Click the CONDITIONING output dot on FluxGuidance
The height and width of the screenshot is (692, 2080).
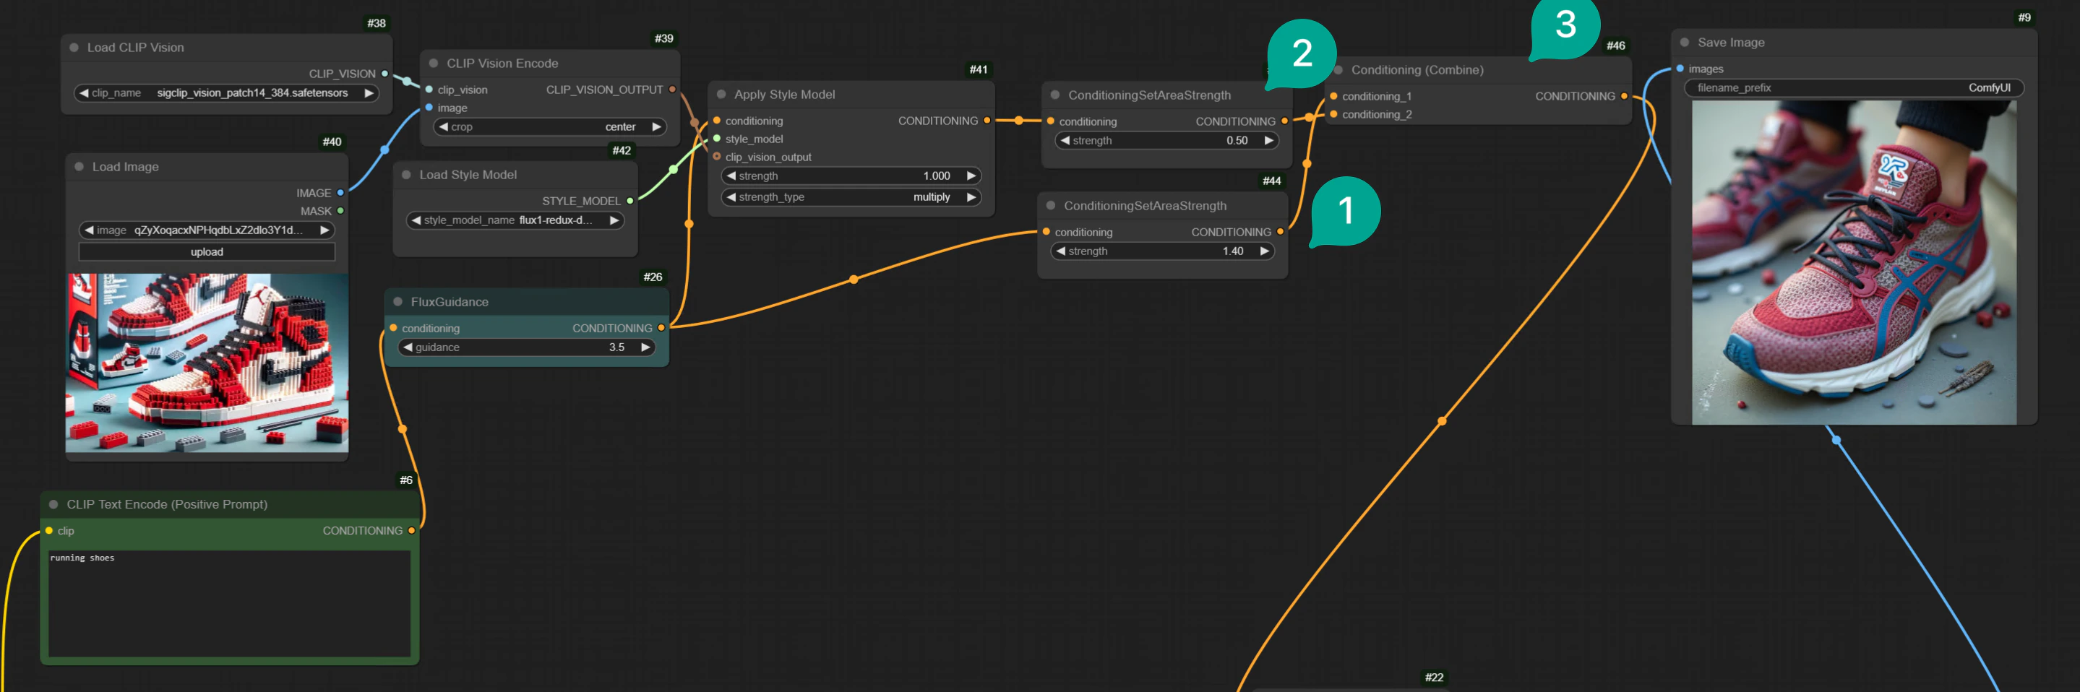(661, 328)
